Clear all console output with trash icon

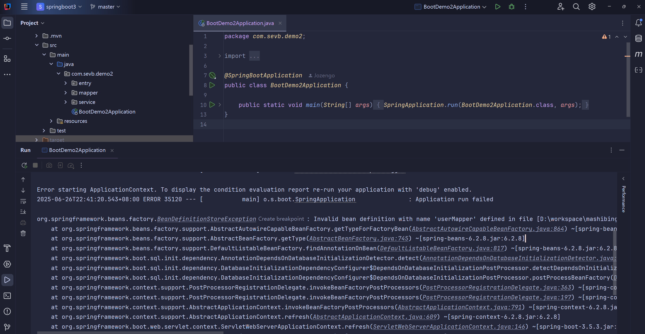[x=23, y=233]
